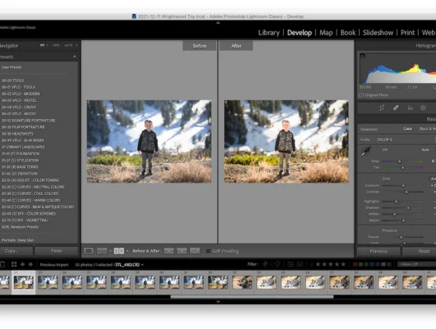Toggle the Original Photo checkbox
Screen dimensions: 436x329
(x=362, y=95)
